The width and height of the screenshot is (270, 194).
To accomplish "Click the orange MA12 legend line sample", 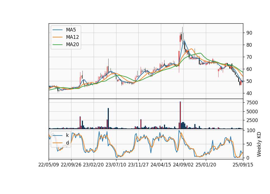I will tap(57, 37).
